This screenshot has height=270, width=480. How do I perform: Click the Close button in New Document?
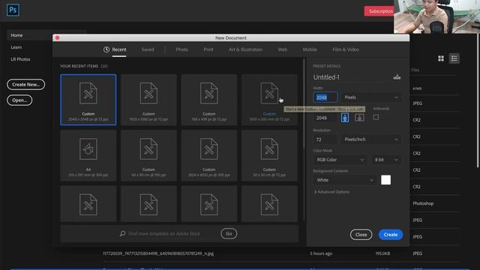(x=361, y=235)
